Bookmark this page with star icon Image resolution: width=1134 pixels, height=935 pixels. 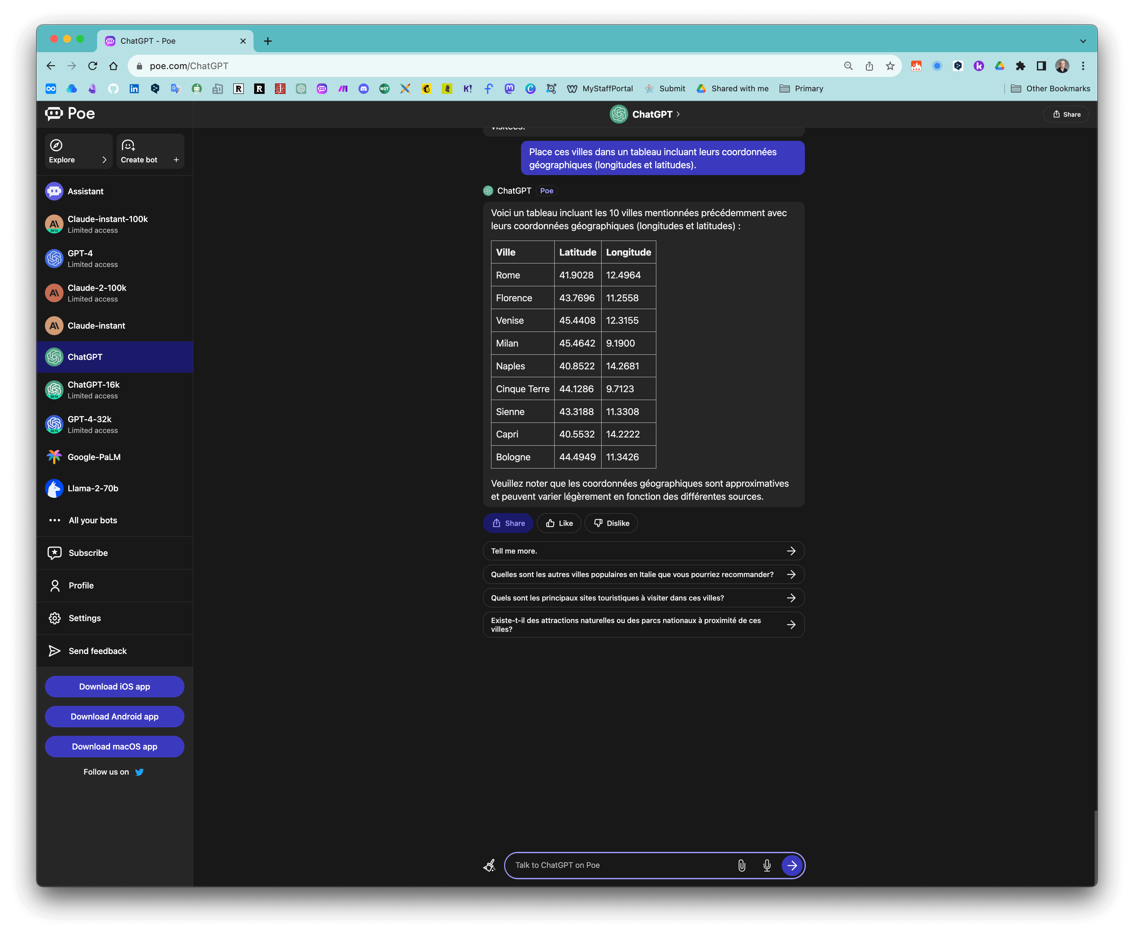890,66
